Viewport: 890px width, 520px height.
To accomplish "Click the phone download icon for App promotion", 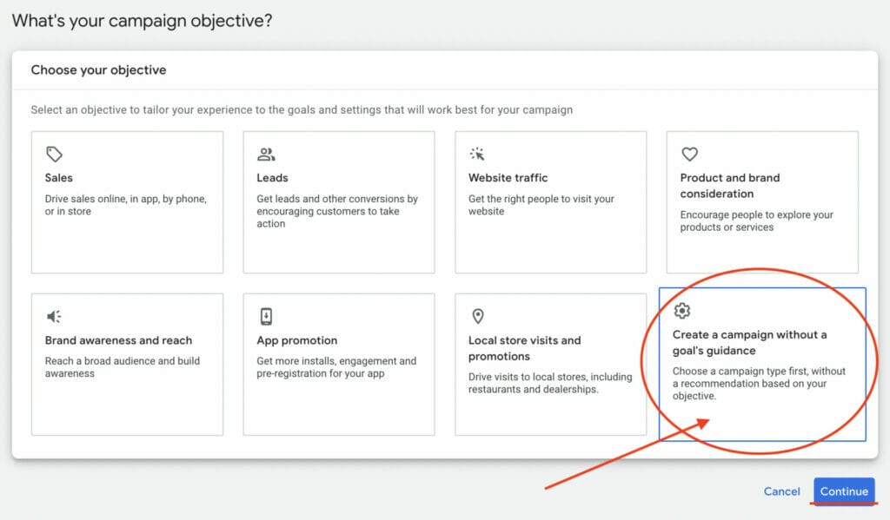I will pos(266,316).
